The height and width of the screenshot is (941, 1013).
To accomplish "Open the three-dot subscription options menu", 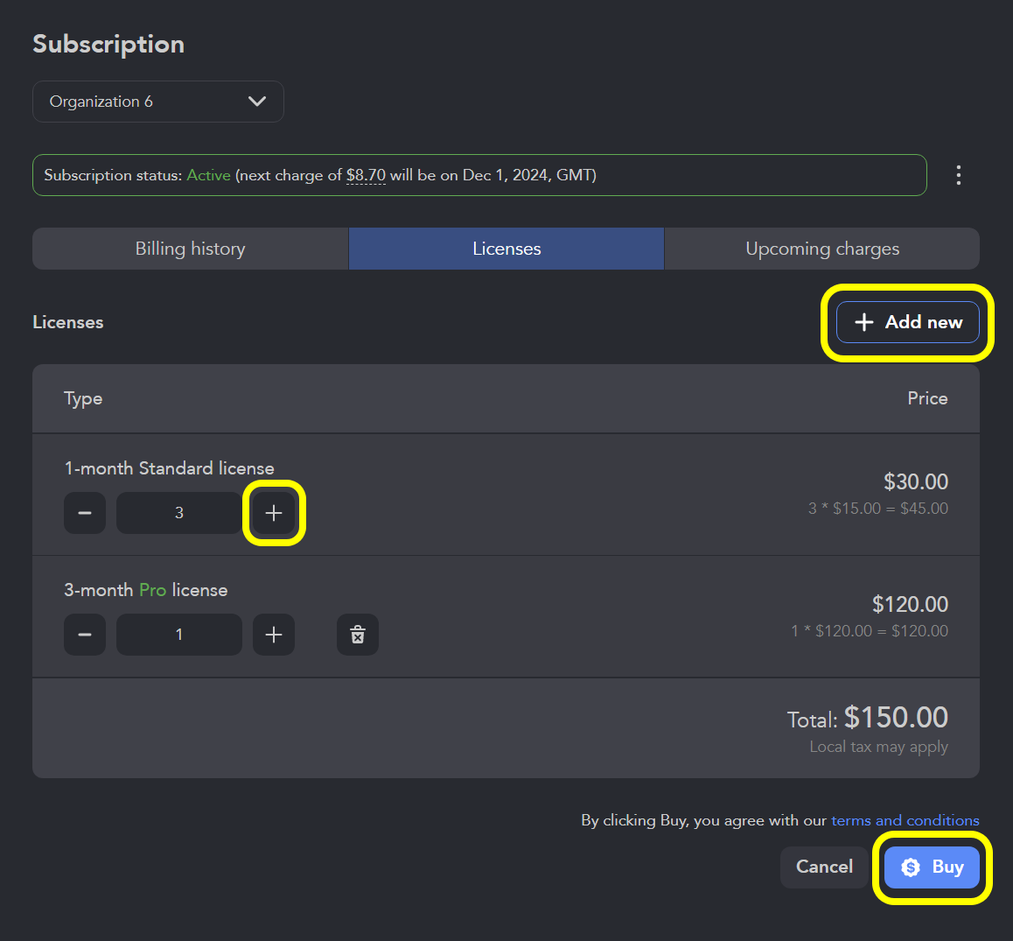I will coord(959,175).
